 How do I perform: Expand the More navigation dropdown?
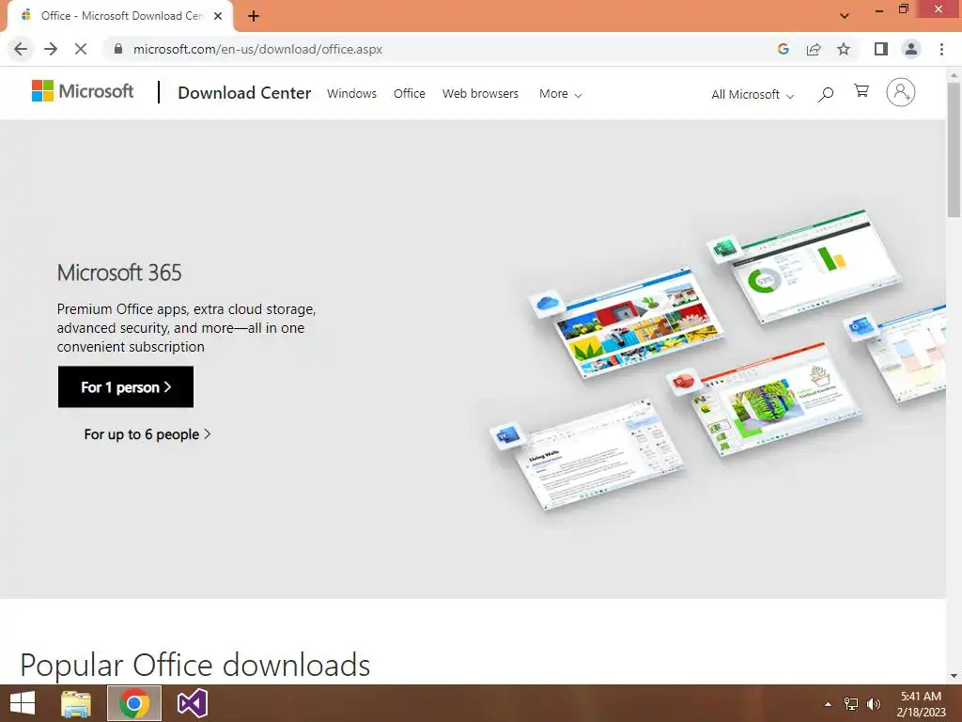(560, 94)
